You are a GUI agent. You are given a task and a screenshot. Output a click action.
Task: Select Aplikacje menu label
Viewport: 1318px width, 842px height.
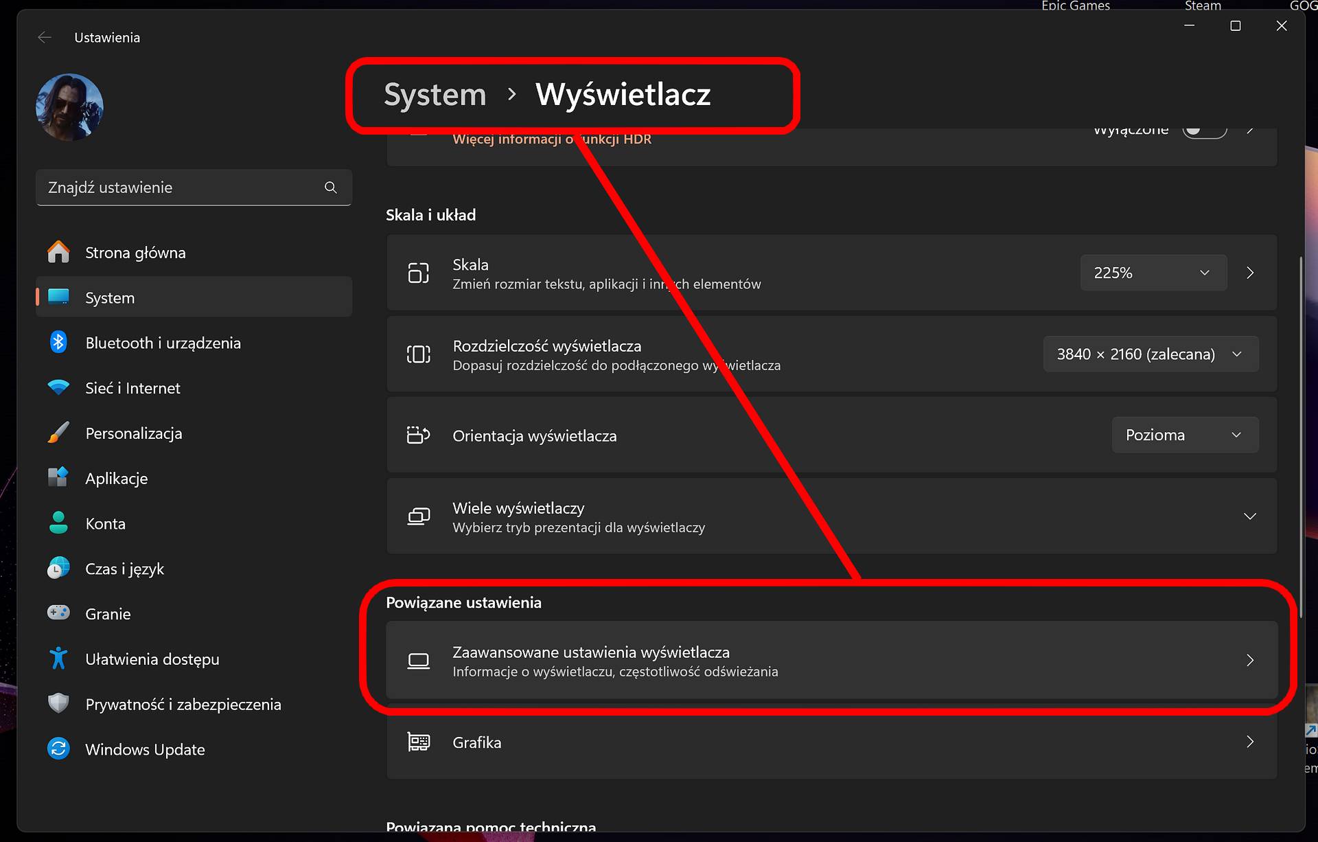[x=117, y=479]
